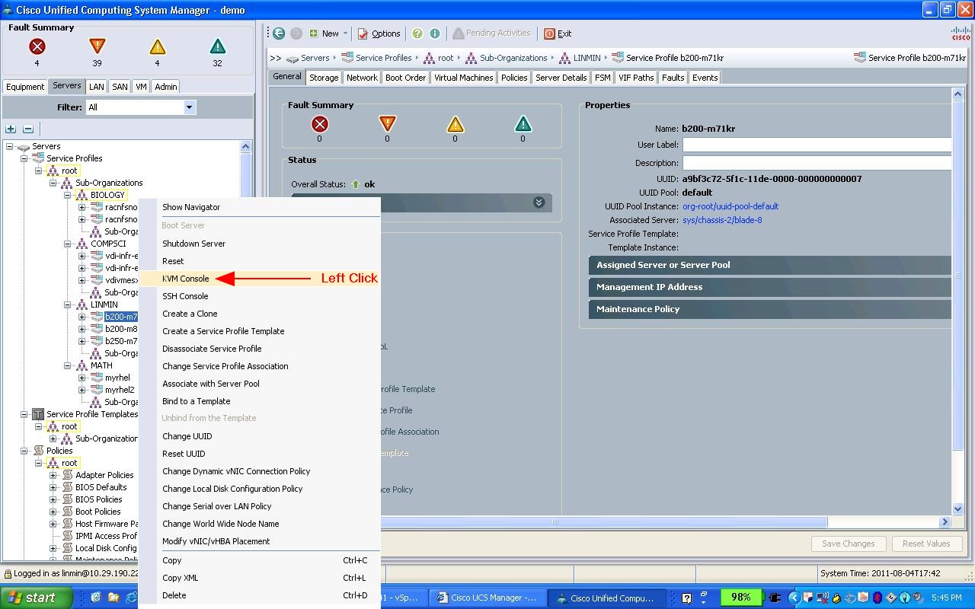Viewport: 975px width, 609px height.
Task: Click the Adapter Policies icon in the tree
Action: pyautogui.click(x=67, y=475)
